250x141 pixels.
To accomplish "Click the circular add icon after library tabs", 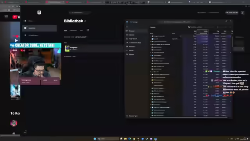I will click(88, 30).
